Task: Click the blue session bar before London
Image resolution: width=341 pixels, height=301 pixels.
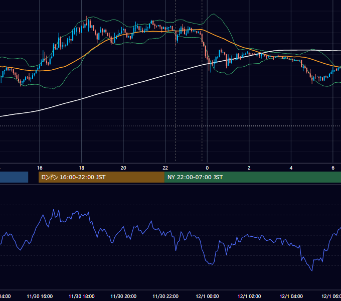Action: click(x=14, y=177)
